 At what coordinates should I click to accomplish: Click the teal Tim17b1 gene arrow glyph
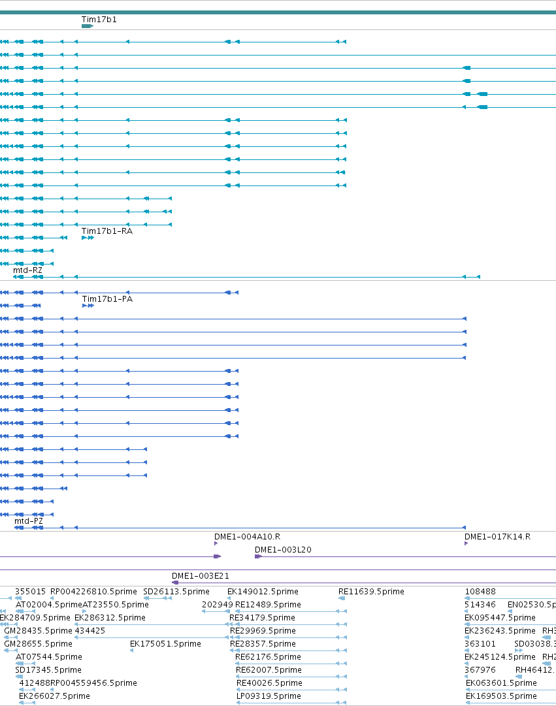tap(88, 26)
